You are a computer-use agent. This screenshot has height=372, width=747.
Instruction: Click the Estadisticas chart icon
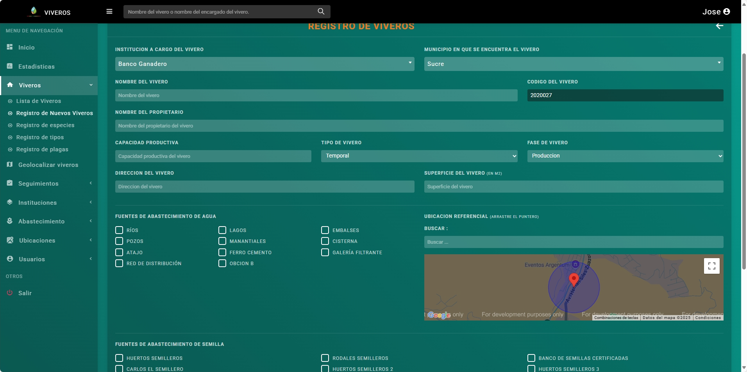pos(10,66)
